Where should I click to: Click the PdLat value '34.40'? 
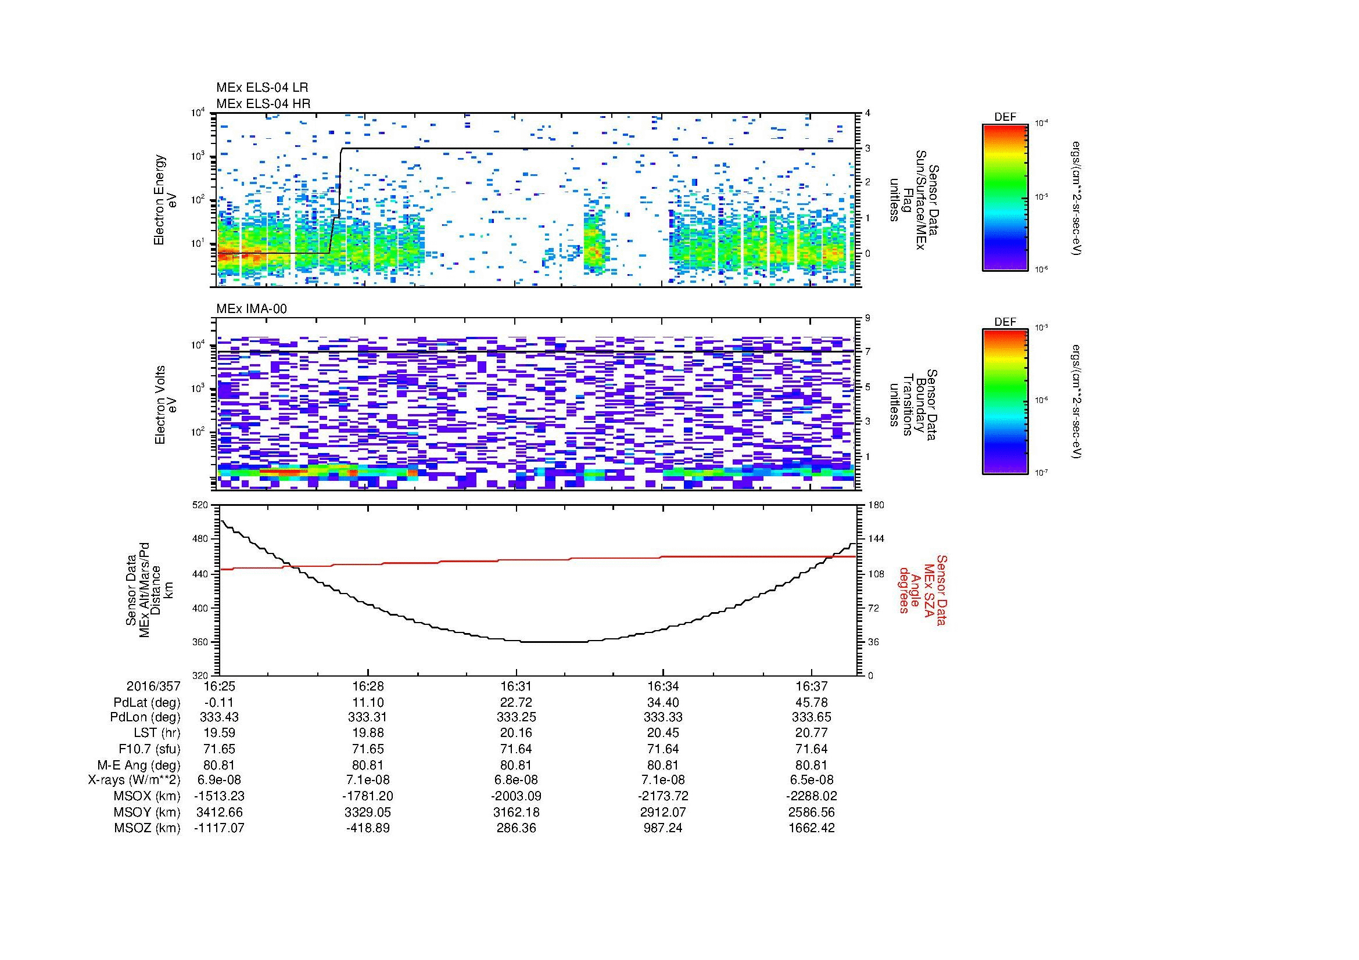pyautogui.click(x=663, y=703)
